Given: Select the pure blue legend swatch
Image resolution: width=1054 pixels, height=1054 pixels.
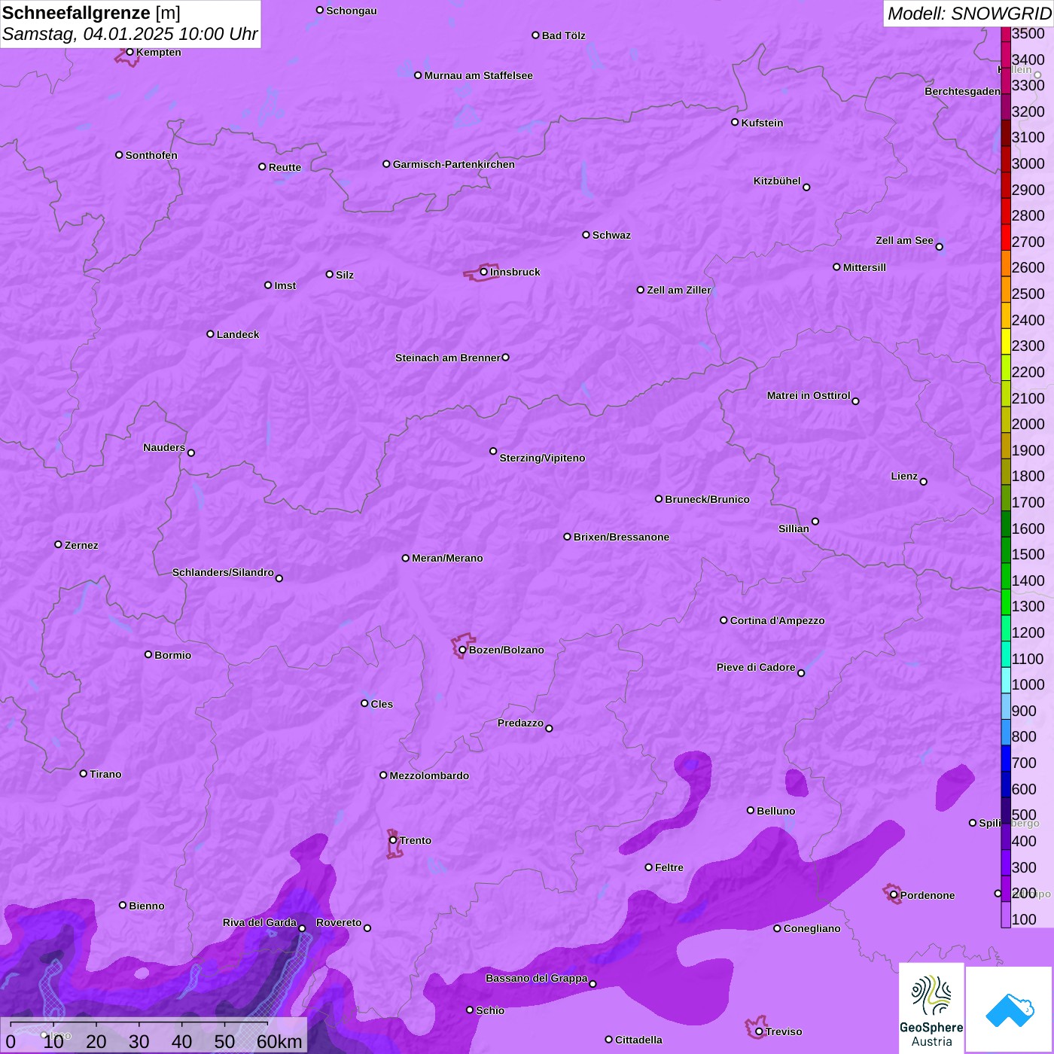Looking at the screenshot, I should (1006, 759).
